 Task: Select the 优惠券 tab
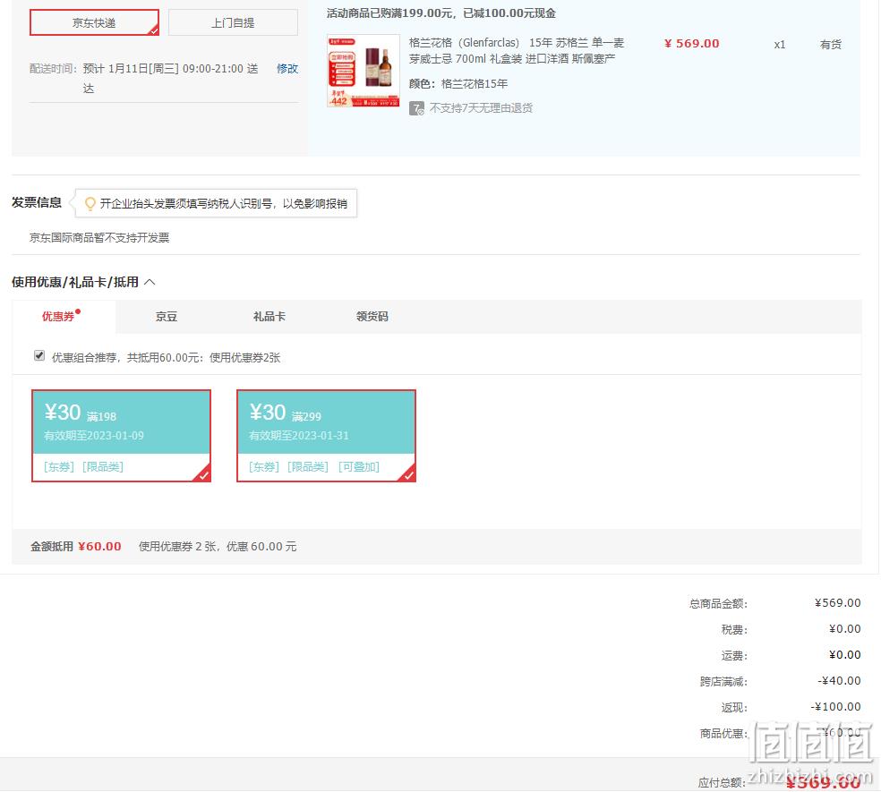pos(58,317)
